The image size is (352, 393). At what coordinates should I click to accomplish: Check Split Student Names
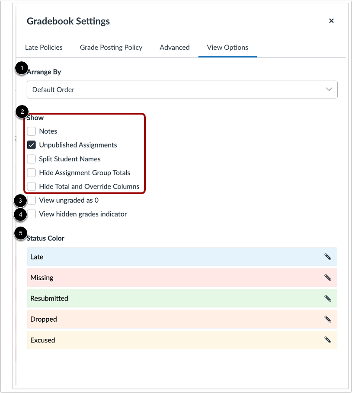coord(31,159)
